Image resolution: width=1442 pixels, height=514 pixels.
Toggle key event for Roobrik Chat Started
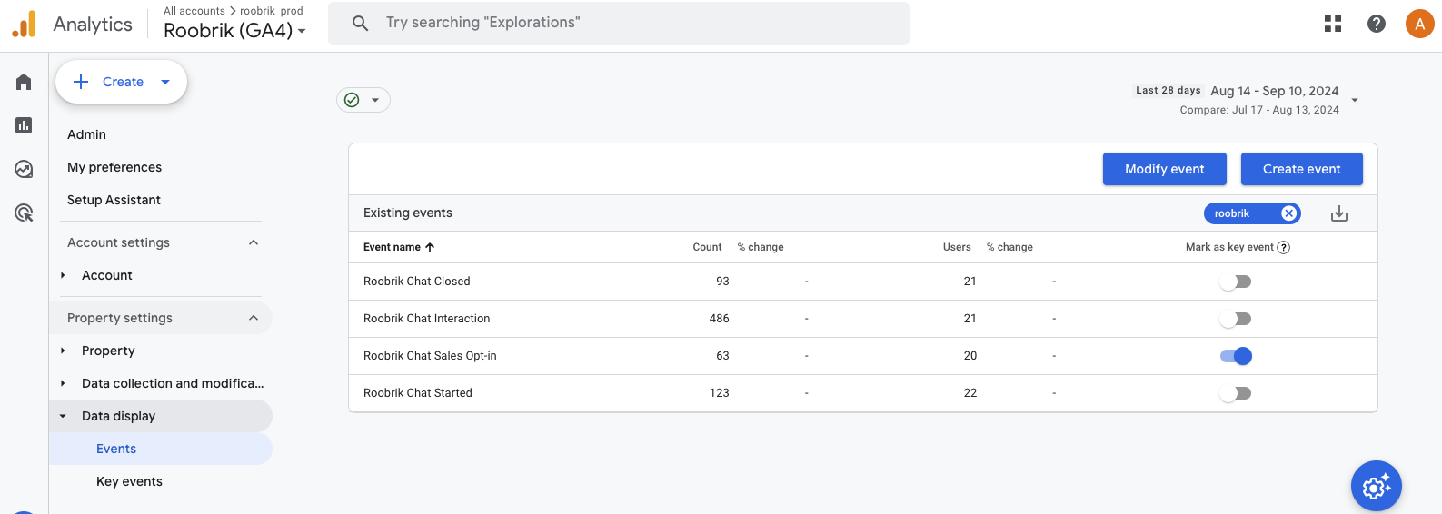tap(1236, 393)
